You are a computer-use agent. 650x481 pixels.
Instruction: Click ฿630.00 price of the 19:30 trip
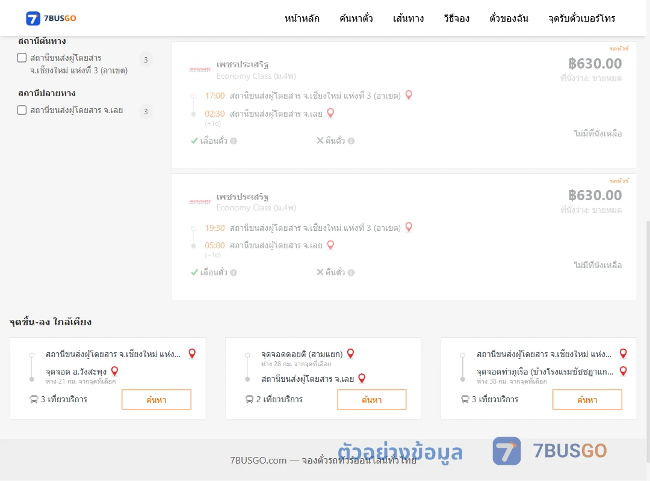595,195
